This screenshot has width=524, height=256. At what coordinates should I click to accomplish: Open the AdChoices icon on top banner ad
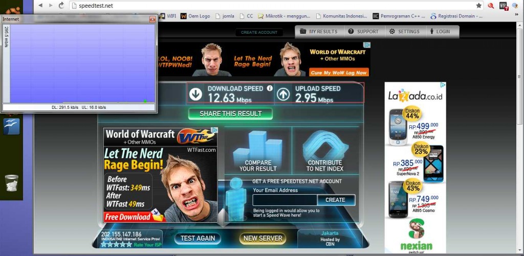[x=367, y=45]
